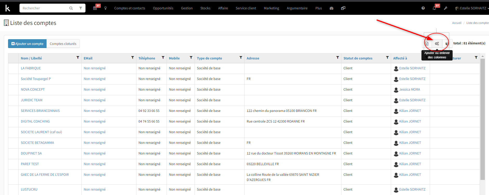Click the overlapping windows icon
Viewport: 489px width, 195px height.
tap(343, 8)
